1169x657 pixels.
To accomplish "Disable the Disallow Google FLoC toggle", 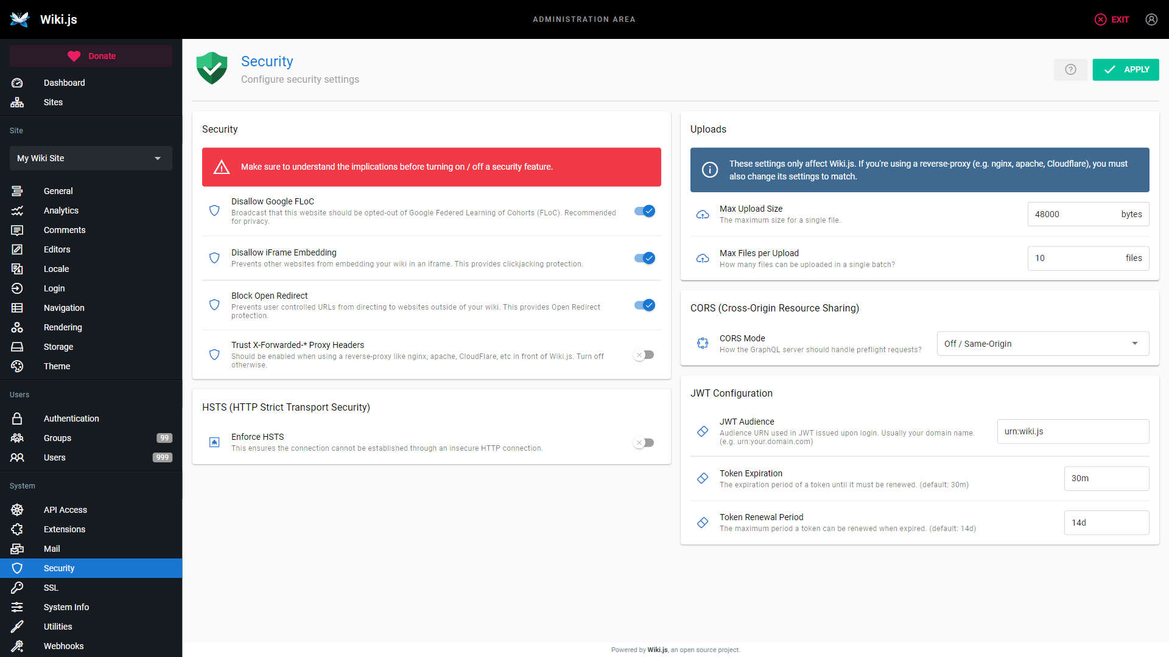I will 644,211.
